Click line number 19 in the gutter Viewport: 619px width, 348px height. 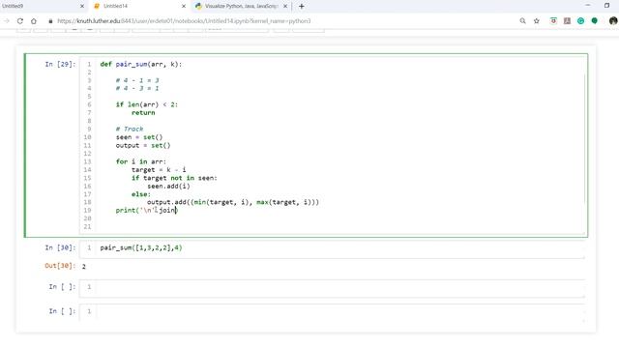tap(87, 211)
